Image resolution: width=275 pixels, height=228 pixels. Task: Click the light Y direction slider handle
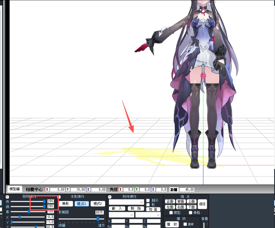12,222
